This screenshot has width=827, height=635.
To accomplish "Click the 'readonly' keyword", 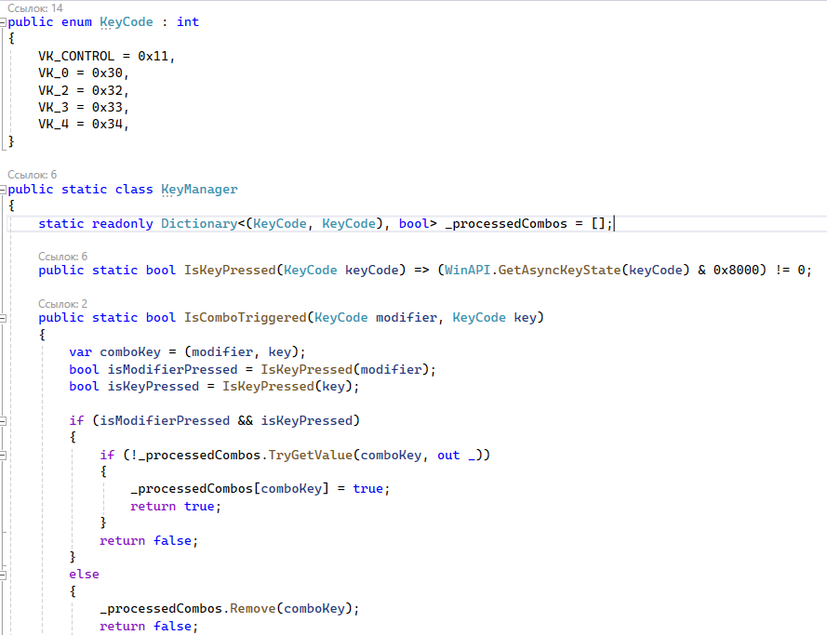I will pyautogui.click(x=123, y=223).
